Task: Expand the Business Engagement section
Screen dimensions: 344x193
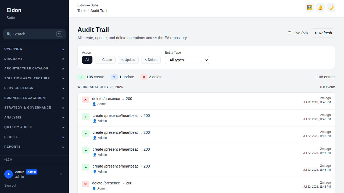Action: point(34,98)
